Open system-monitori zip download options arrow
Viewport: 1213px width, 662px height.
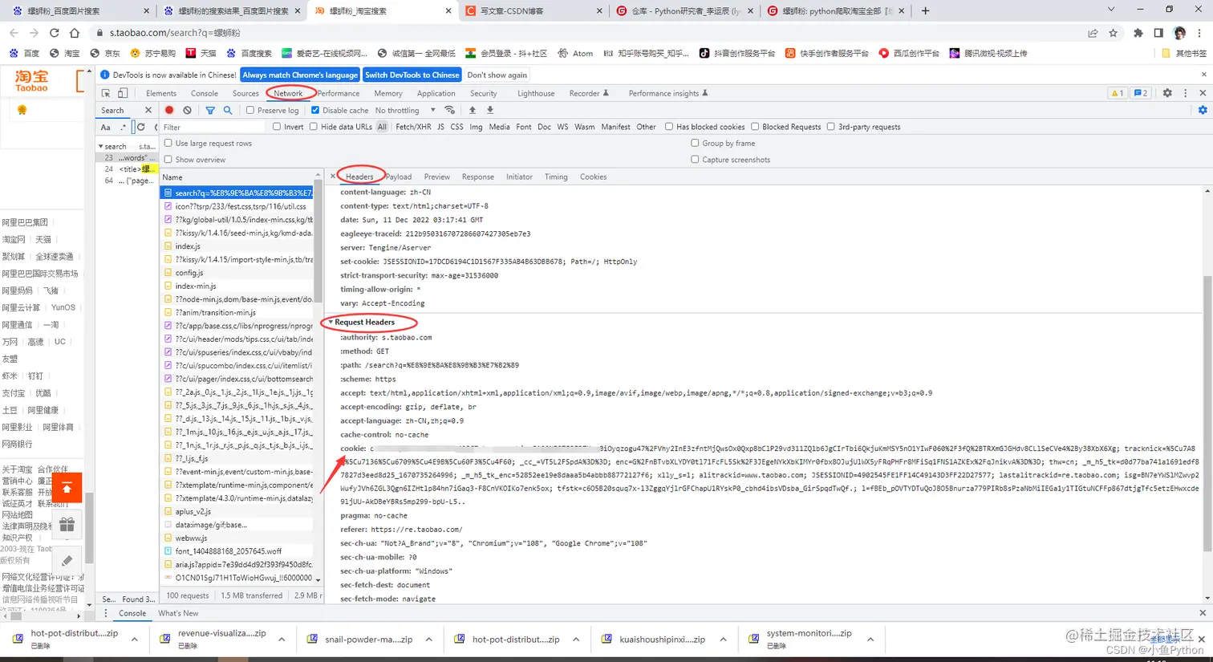pos(870,640)
